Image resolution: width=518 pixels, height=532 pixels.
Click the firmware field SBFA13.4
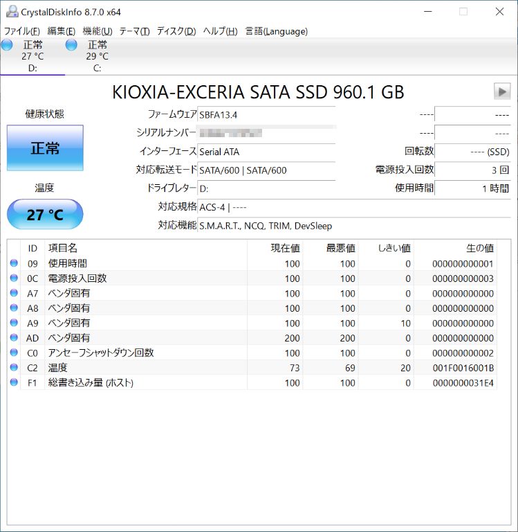tap(266, 115)
